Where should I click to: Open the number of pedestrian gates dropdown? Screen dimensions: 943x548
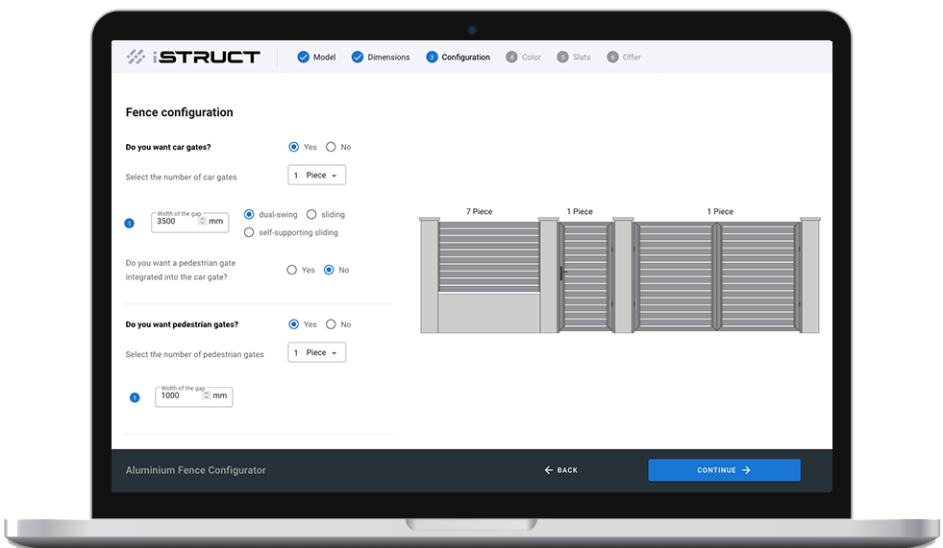[x=317, y=352]
